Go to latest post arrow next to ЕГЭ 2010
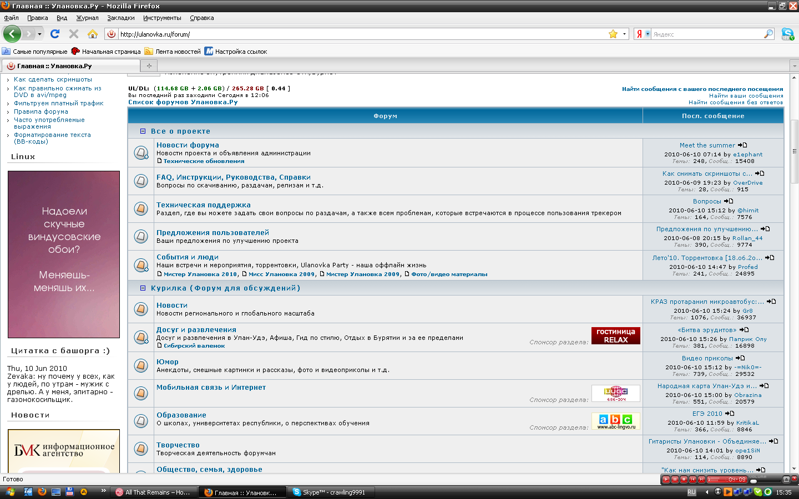The width and height of the screenshot is (799, 499). [x=730, y=414]
